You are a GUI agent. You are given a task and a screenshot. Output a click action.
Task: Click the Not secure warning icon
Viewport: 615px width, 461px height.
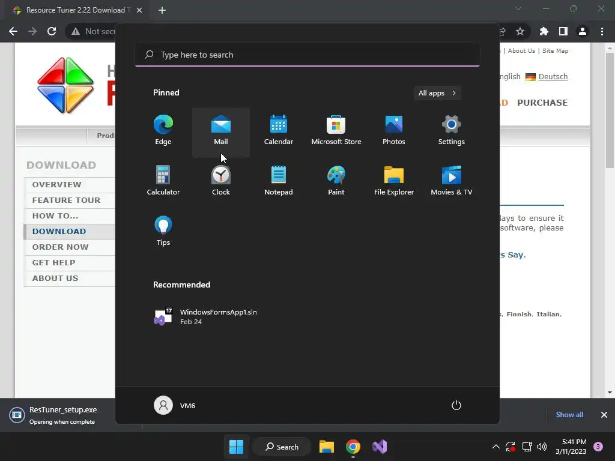coord(76,31)
